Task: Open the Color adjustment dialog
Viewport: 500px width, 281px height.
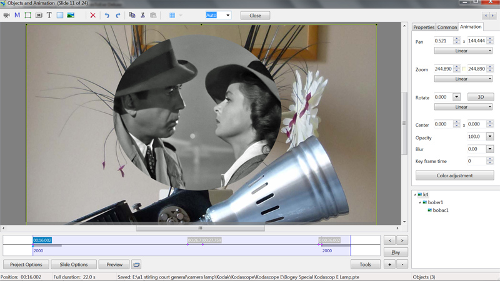Action: [455, 175]
